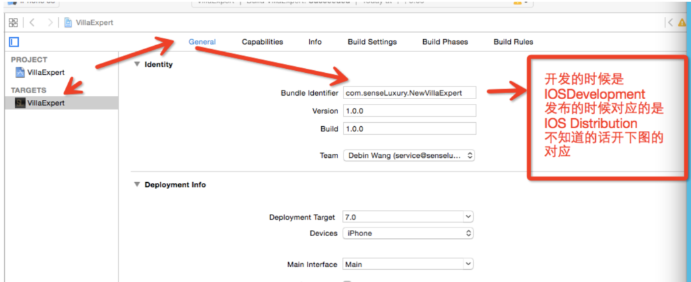Click the Bundle Identifier field
Image resolution: width=691 pixels, height=282 pixels.
click(x=410, y=93)
